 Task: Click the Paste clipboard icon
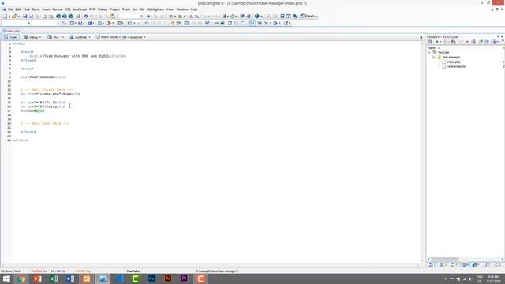coord(112,16)
